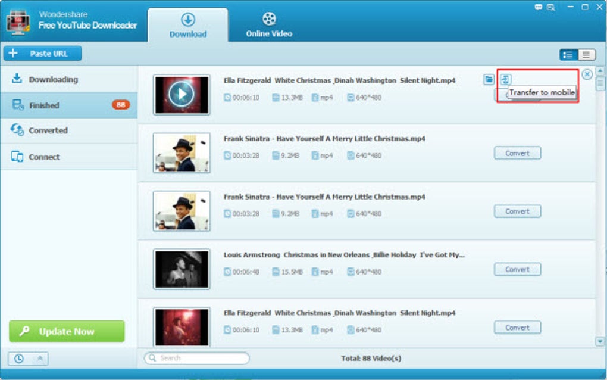Open the Converted list
Image resolution: width=607 pixels, height=380 pixels.
coord(69,130)
